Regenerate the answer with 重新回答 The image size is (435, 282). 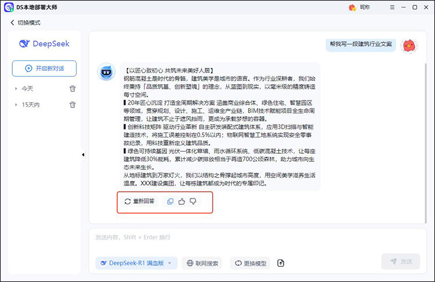tap(139, 201)
